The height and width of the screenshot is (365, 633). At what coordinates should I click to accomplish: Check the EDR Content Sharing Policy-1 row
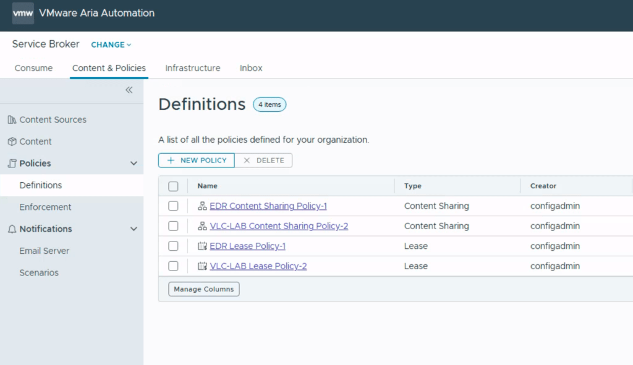pyautogui.click(x=173, y=206)
